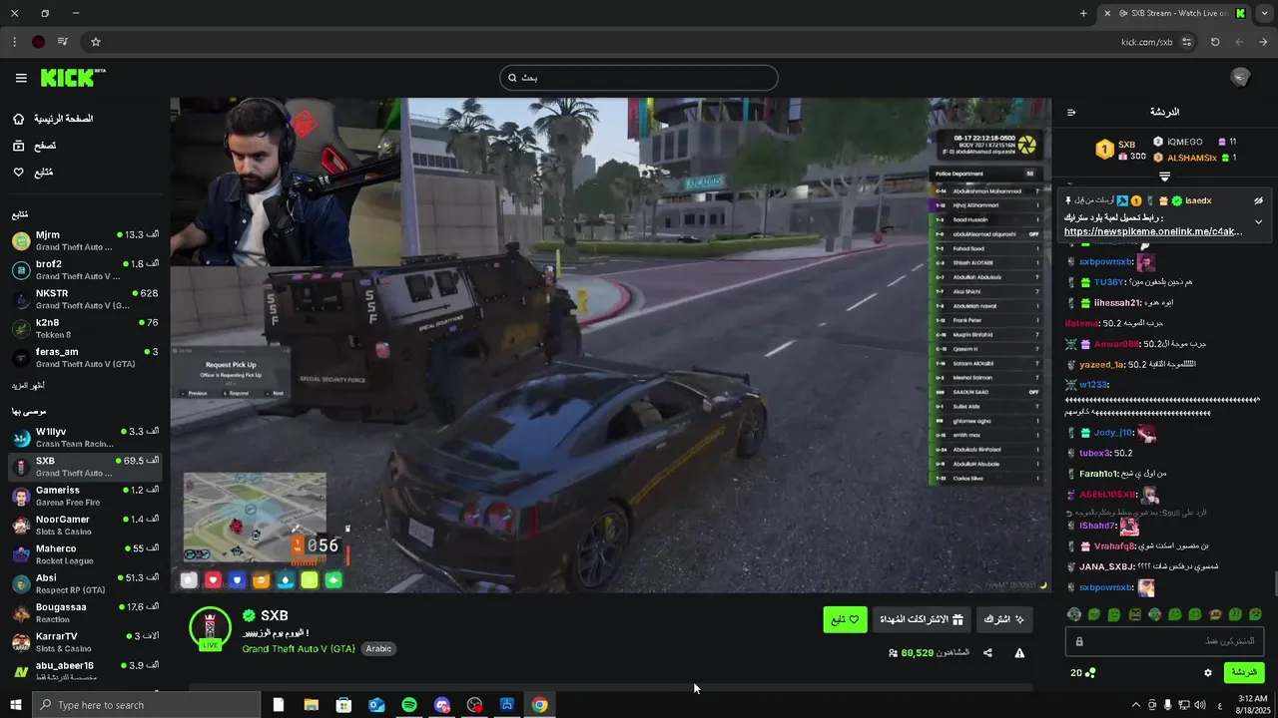Image resolution: width=1278 pixels, height=718 pixels.
Task: Expand the gift leaderboard with the down handle
Action: pyautogui.click(x=1164, y=177)
